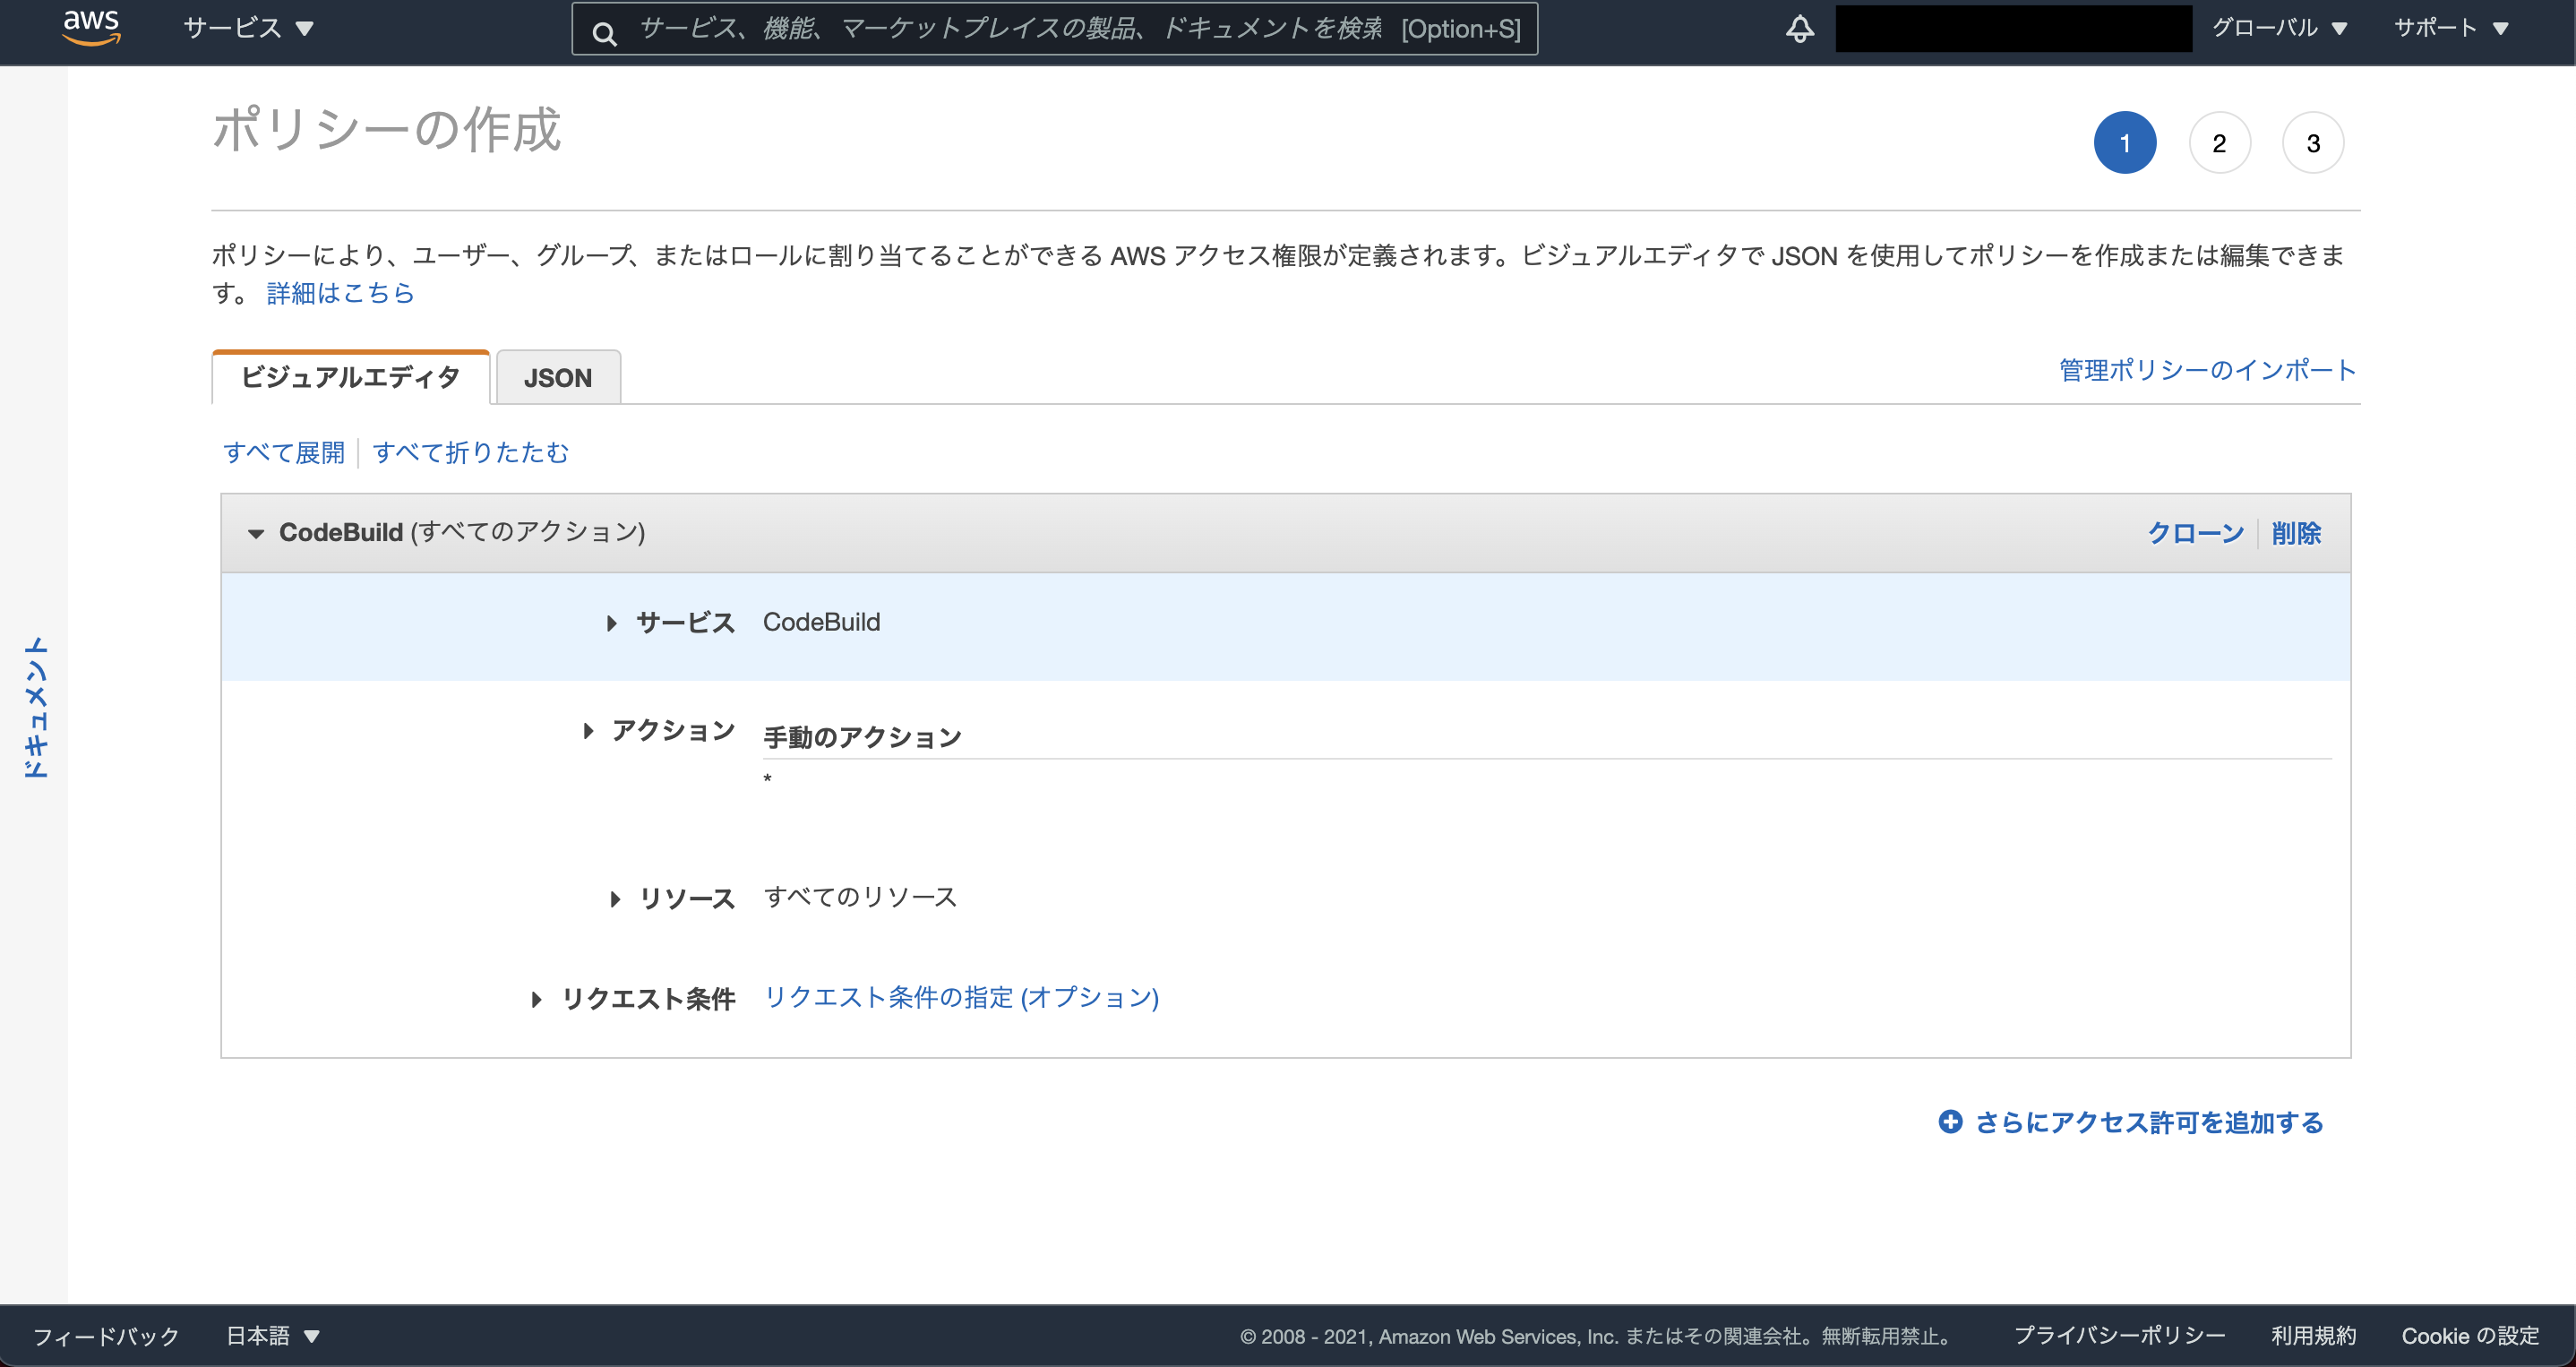Viewport: 2576px width, 1367px height.
Task: Delete the CodeBuild block via 削除
Action: pos(2297,533)
